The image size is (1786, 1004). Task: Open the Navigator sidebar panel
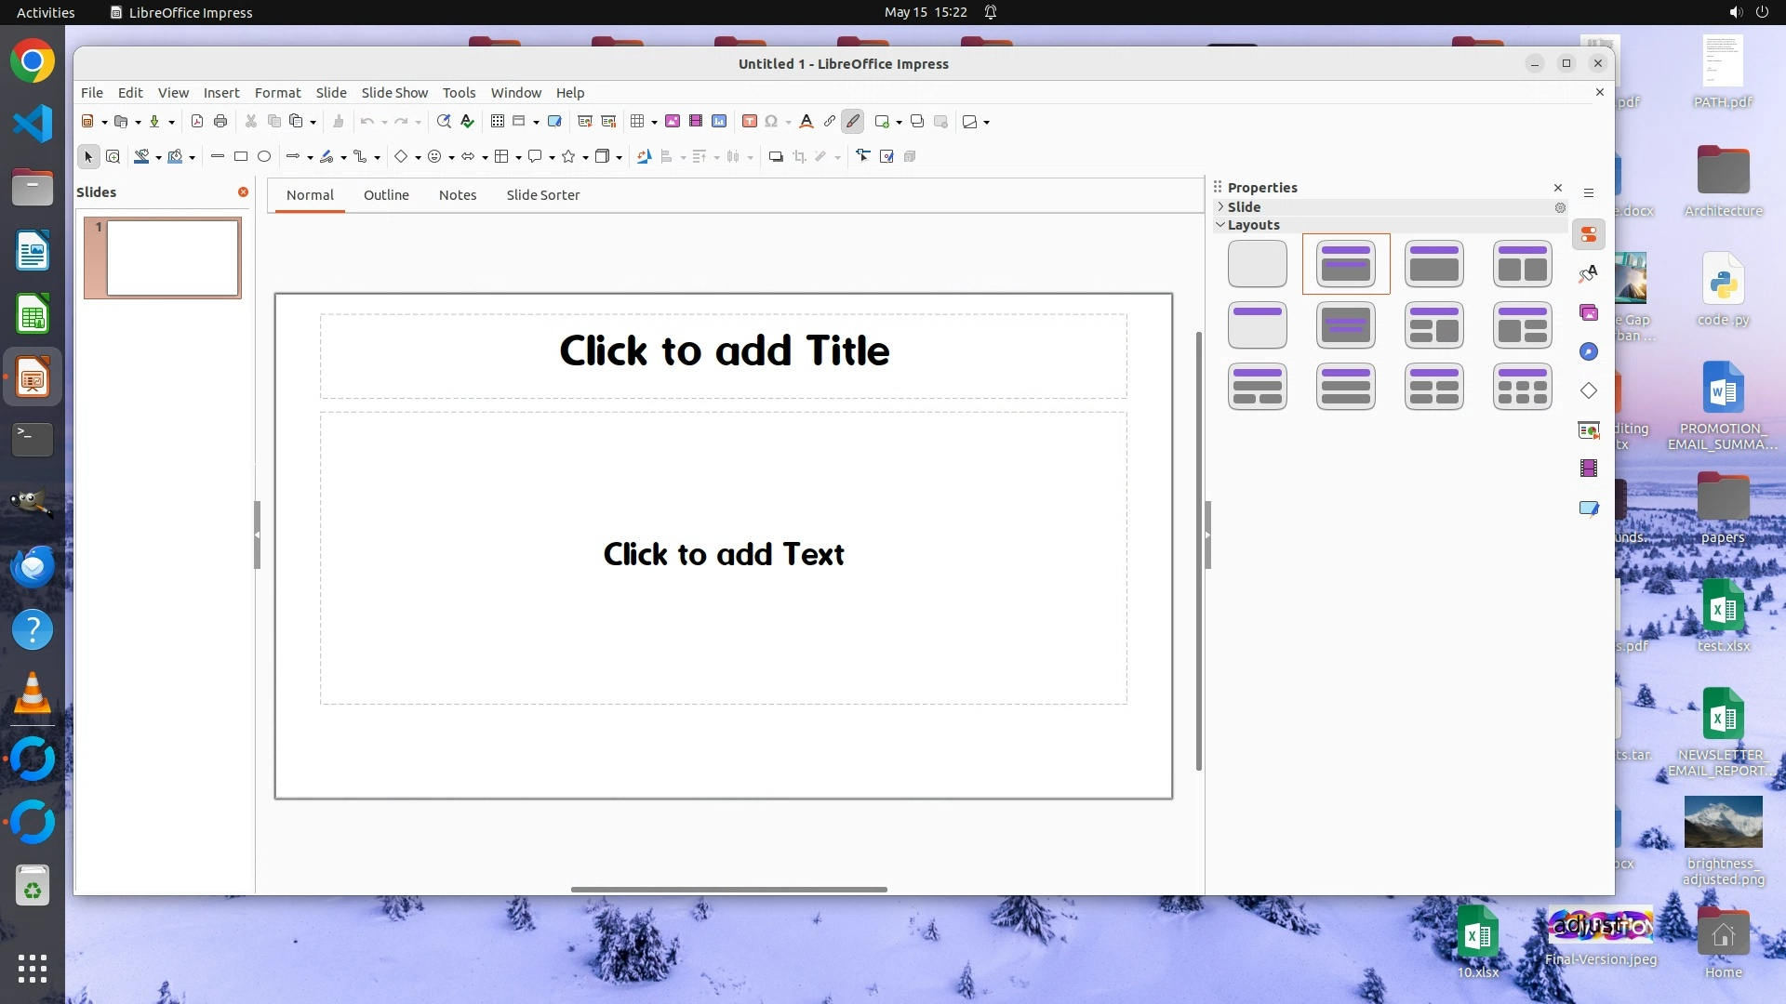point(1589,351)
